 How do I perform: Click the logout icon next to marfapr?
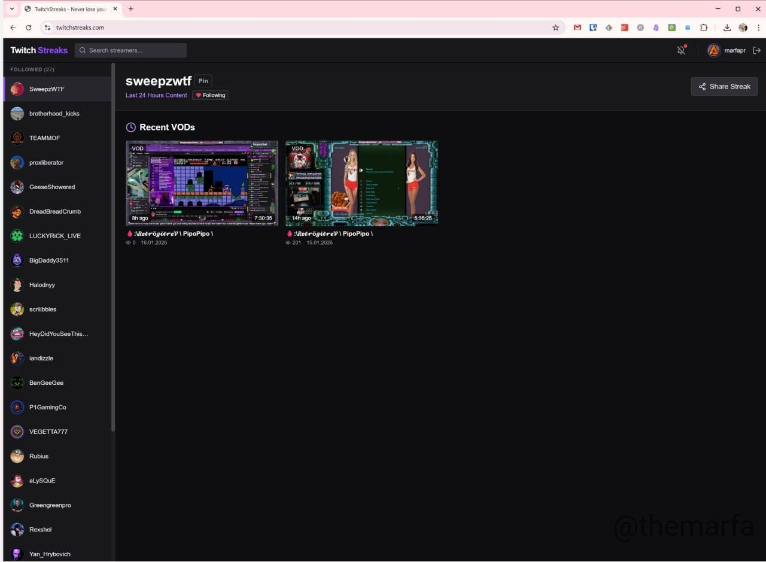[756, 50]
